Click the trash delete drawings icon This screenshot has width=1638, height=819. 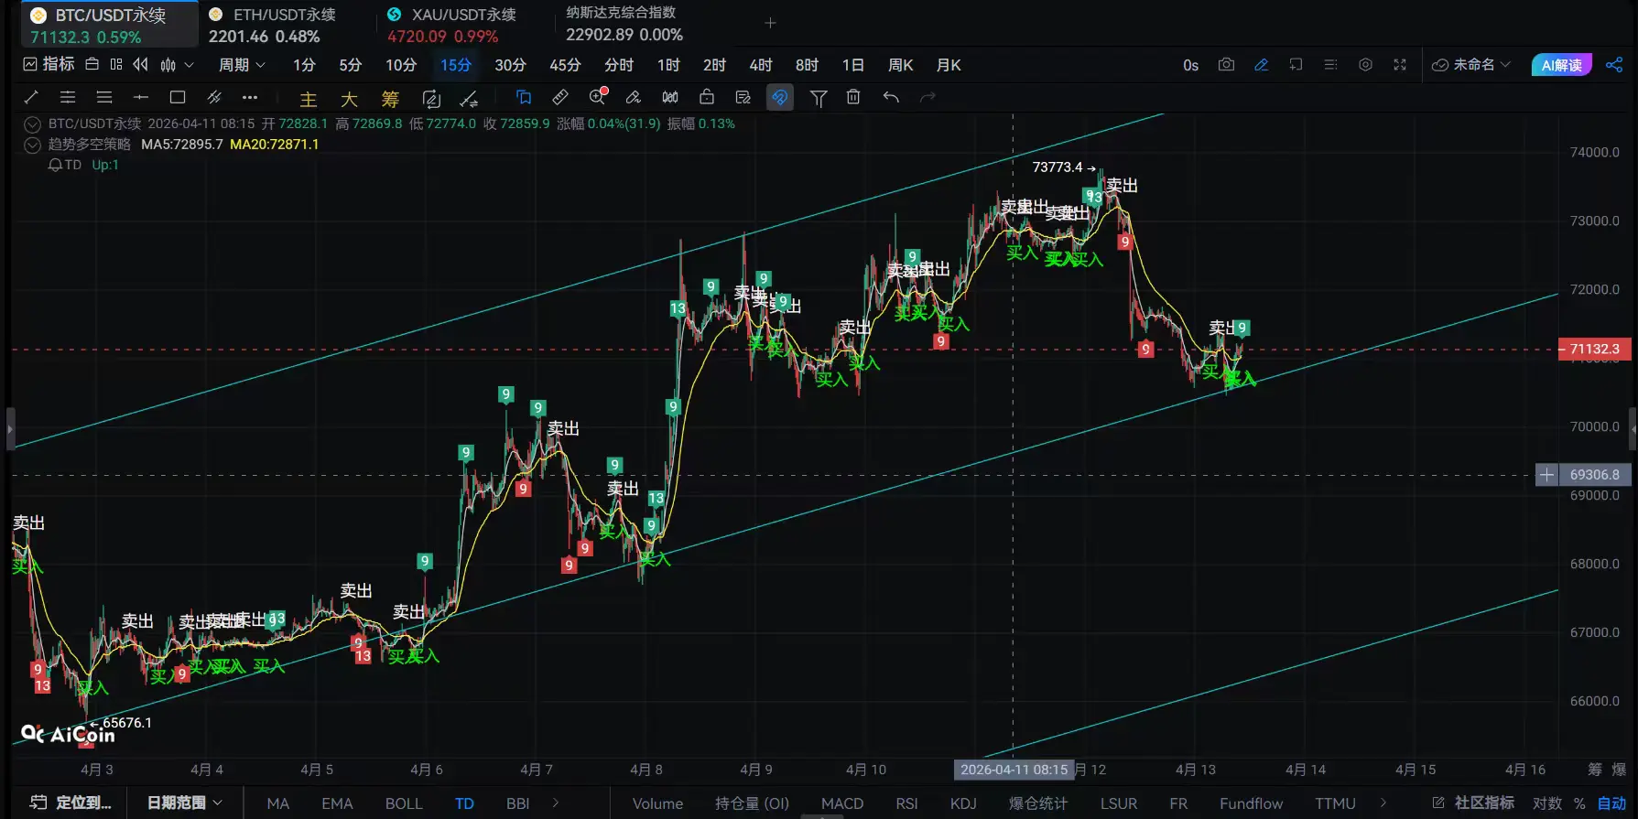point(853,97)
